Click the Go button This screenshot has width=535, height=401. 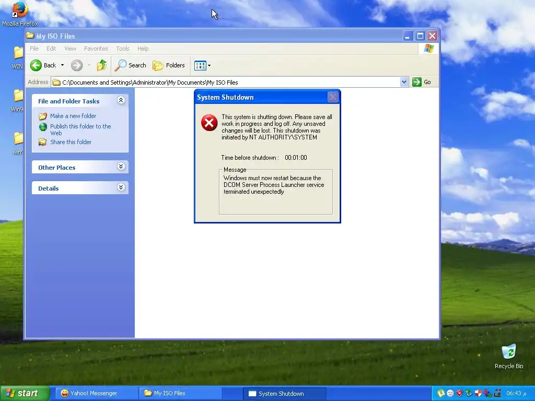tap(422, 82)
